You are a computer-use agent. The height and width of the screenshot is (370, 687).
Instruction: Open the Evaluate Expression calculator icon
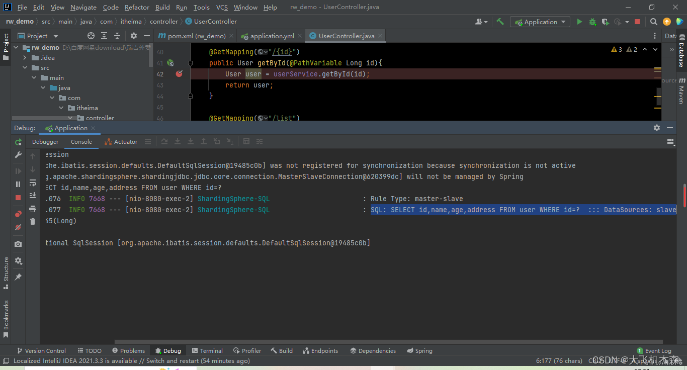246,141
